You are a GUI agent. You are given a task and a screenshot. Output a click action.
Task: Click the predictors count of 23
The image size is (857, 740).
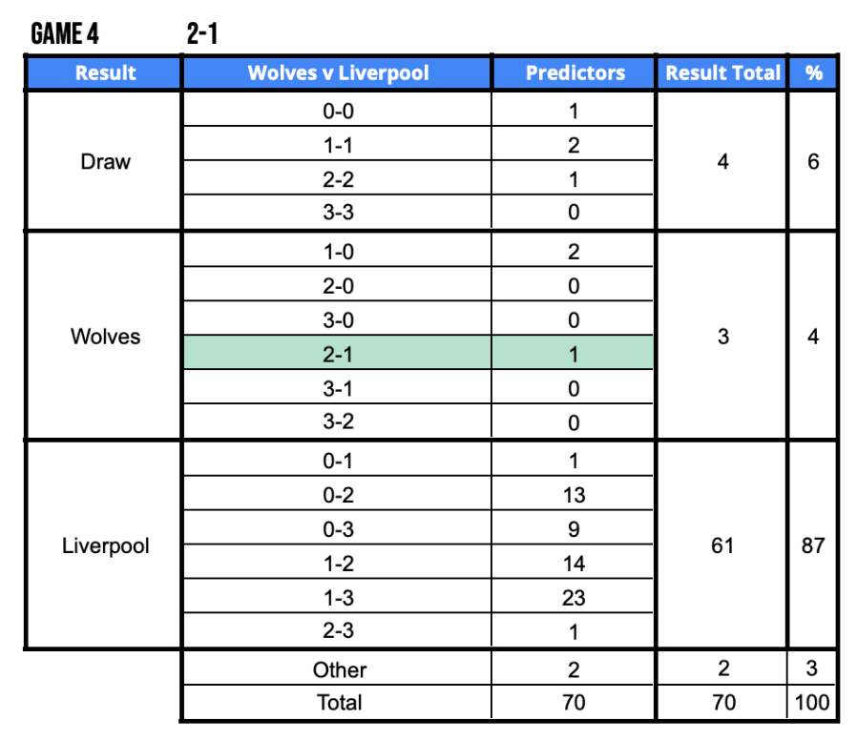[575, 598]
